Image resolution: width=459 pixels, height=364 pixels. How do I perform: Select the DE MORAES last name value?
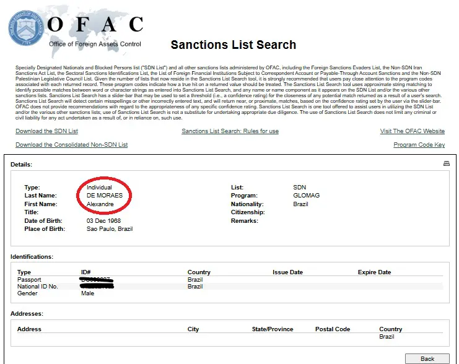[x=105, y=196]
